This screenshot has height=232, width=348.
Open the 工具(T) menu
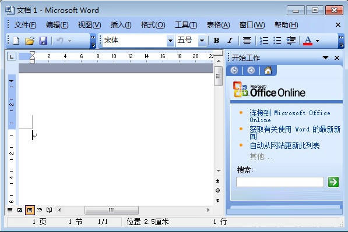point(186,25)
